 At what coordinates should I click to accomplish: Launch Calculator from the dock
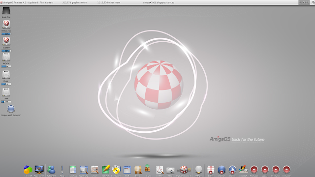tap(73, 170)
